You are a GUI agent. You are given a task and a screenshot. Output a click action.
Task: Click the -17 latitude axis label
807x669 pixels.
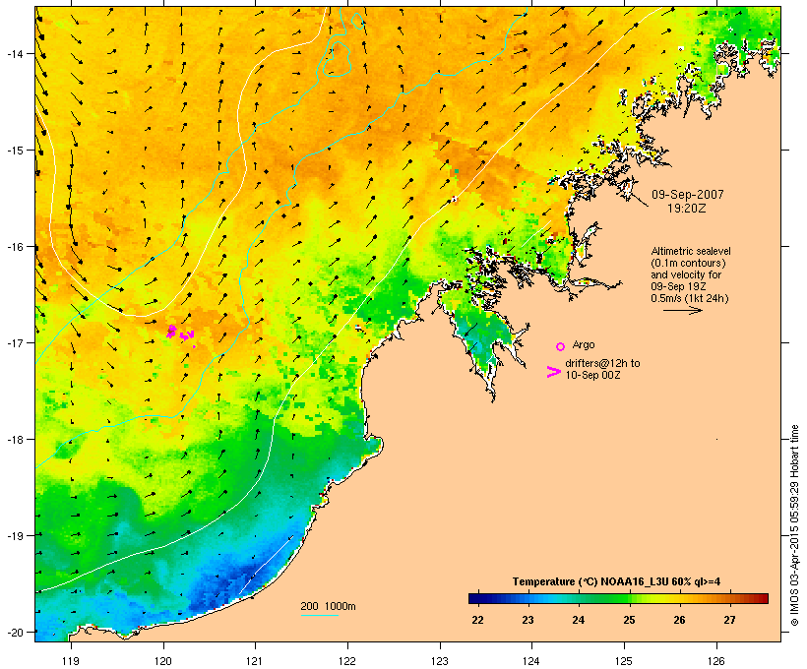(x=14, y=342)
